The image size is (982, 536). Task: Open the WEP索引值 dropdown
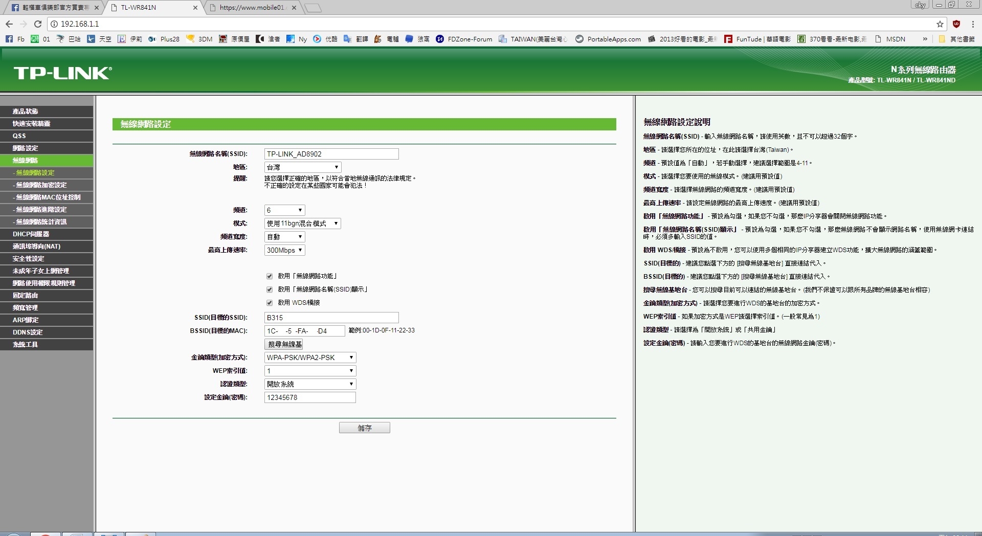point(310,371)
